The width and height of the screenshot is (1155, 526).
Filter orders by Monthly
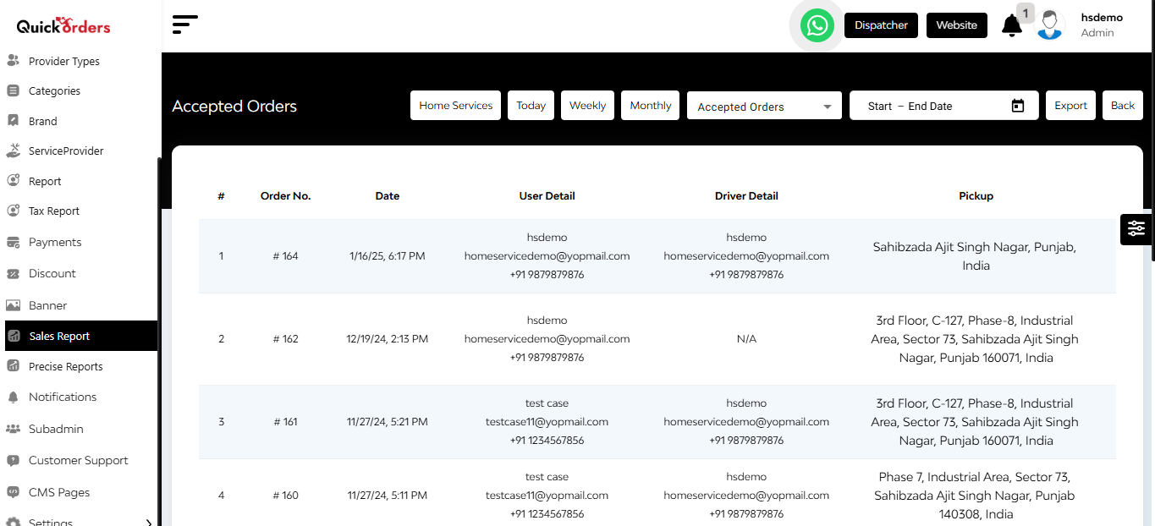(x=651, y=106)
